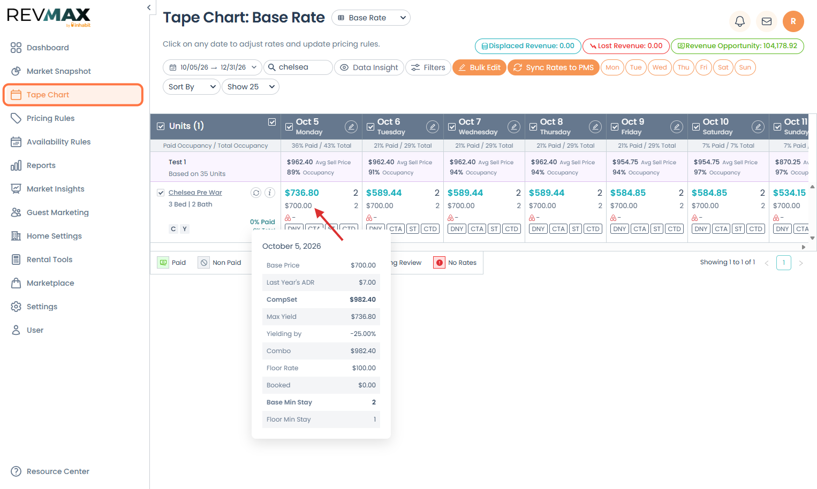Open the Chelsea Pre War unit link
Viewport: 817px width, 489px height.
(195, 193)
